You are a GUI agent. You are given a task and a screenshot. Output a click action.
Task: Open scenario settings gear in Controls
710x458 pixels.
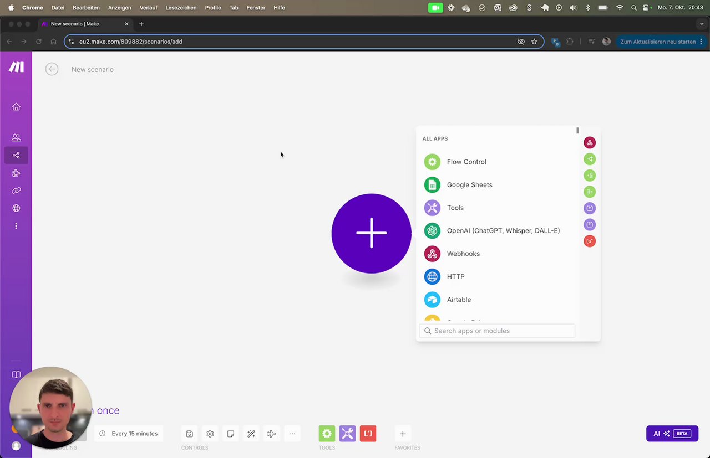pos(210,434)
